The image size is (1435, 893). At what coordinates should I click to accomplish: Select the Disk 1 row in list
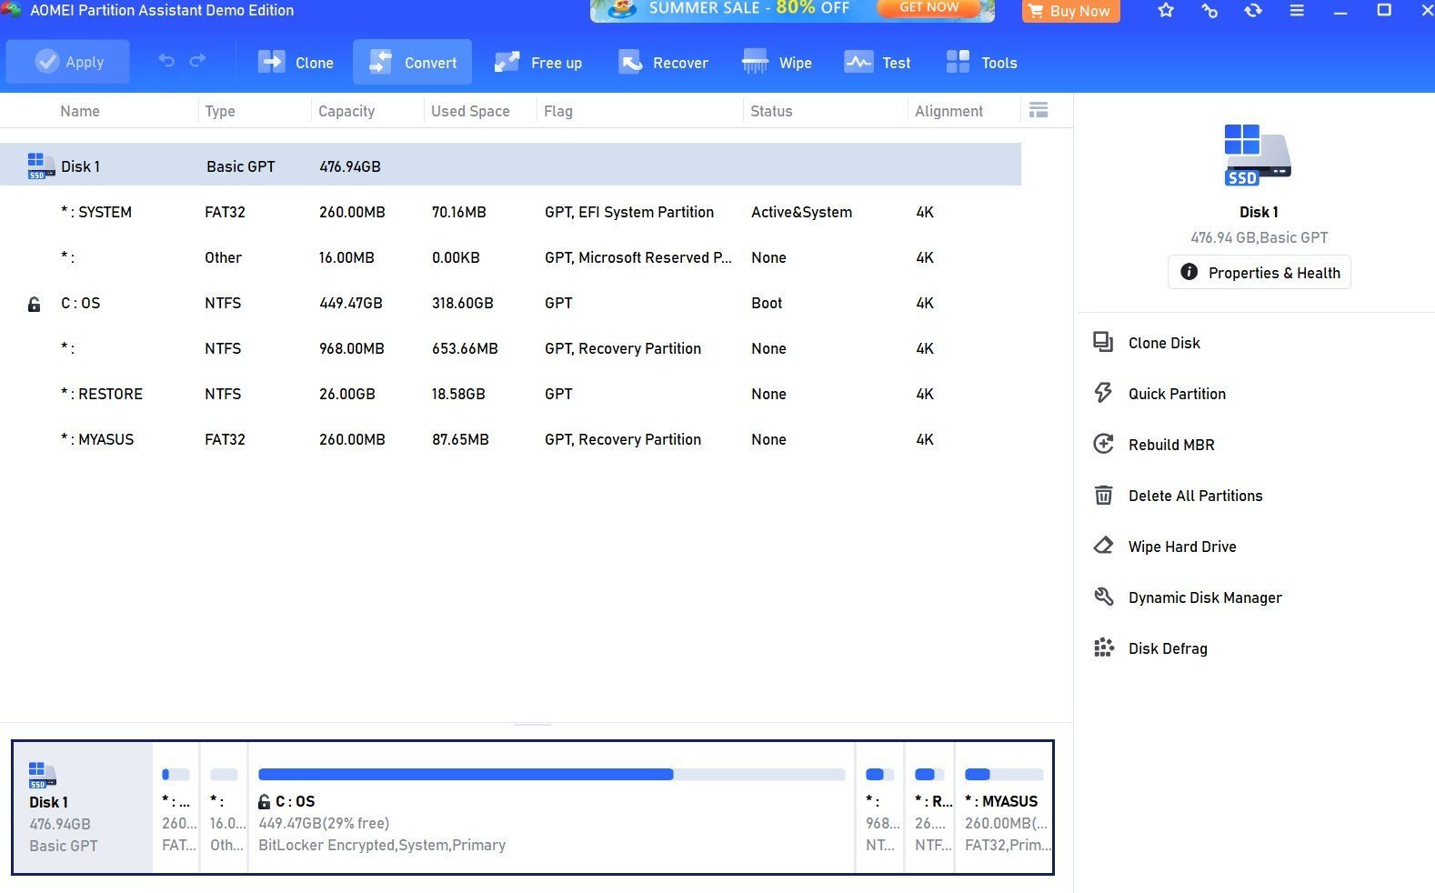[510, 166]
